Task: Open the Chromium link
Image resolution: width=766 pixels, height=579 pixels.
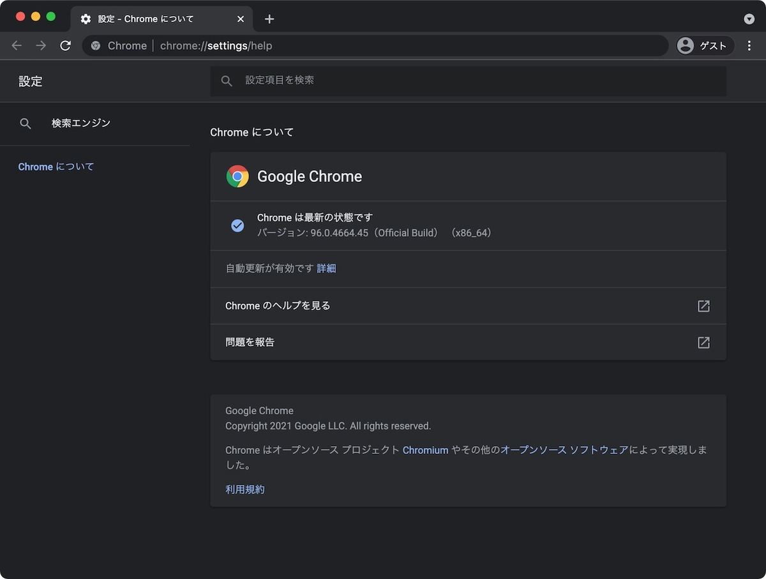Action: (x=425, y=450)
